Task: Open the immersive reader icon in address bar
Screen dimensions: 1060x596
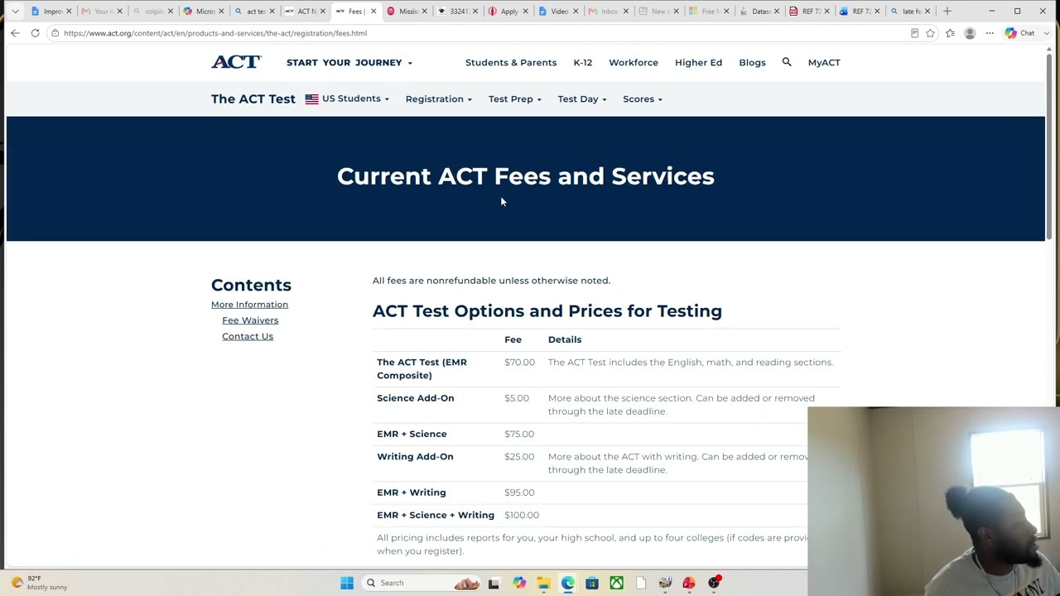Action: click(914, 33)
